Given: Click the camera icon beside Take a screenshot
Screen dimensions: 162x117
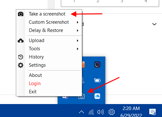Looking at the screenshot, I should tap(21, 14).
